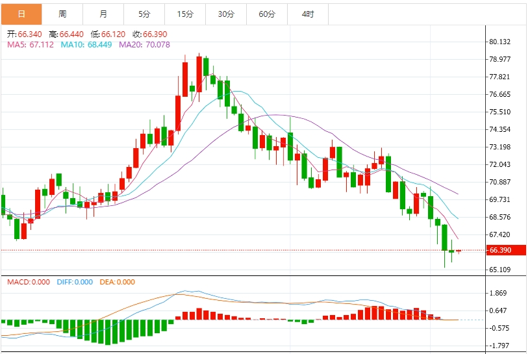Screen dimensions: 530x354
Task: Open the 4时 timeframe tab
Action: pos(308,14)
